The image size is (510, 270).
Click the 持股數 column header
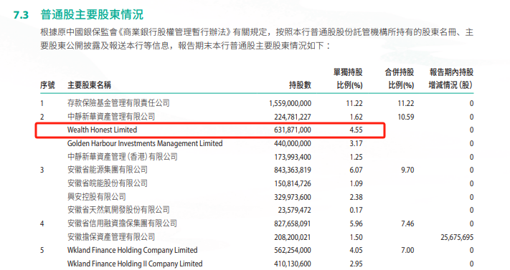pos(301,85)
